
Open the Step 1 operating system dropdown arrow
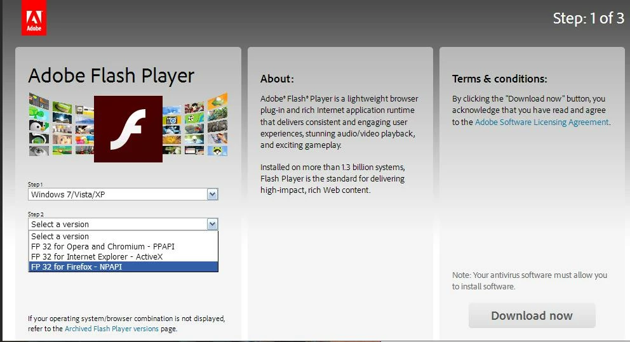tap(213, 194)
